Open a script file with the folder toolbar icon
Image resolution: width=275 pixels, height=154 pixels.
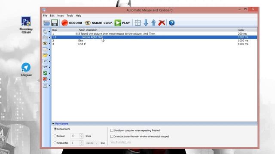tap(47, 23)
